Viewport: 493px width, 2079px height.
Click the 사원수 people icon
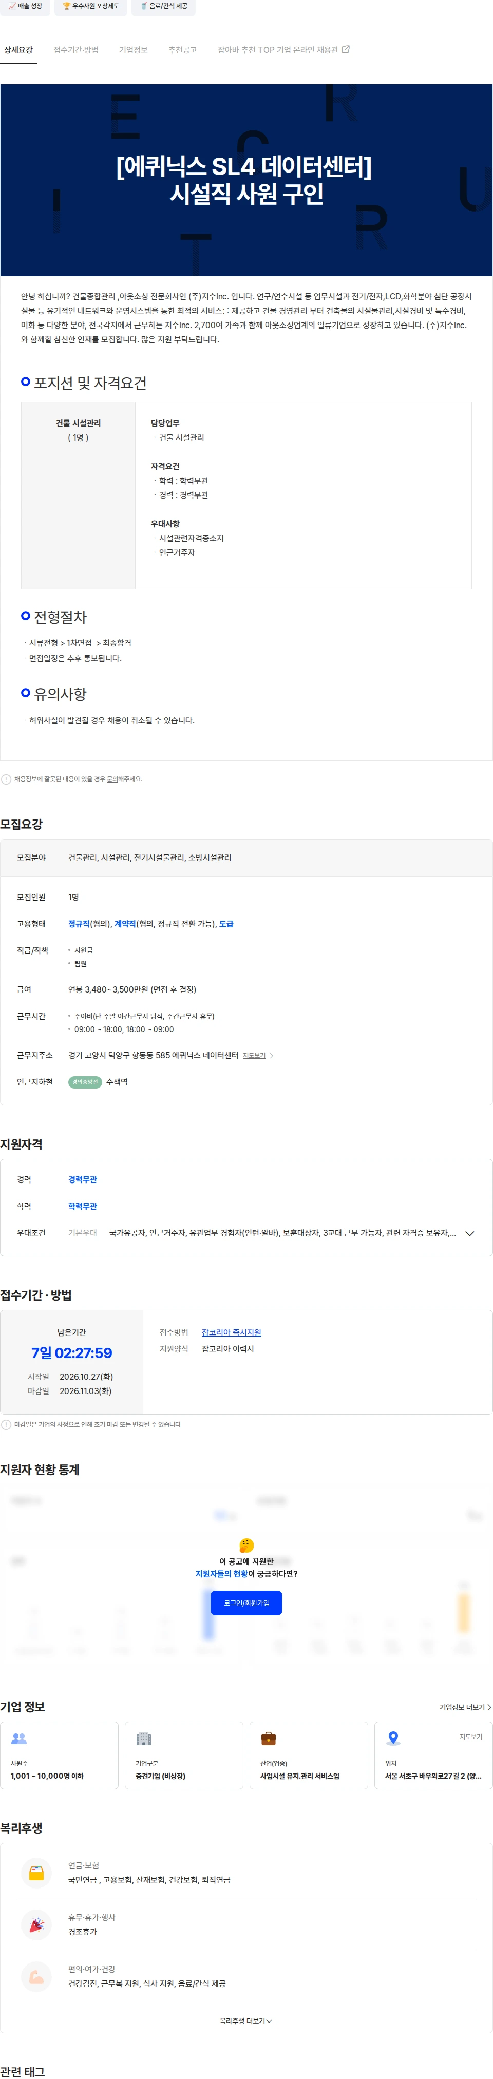(x=20, y=1739)
